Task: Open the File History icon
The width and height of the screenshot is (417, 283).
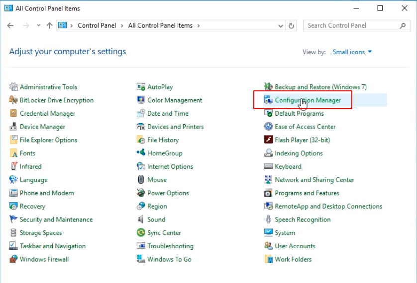Action: point(141,140)
